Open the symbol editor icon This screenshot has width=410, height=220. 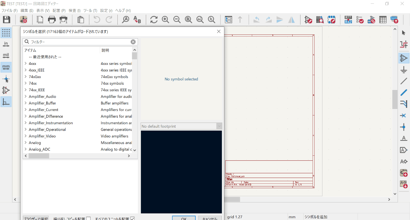click(308, 20)
